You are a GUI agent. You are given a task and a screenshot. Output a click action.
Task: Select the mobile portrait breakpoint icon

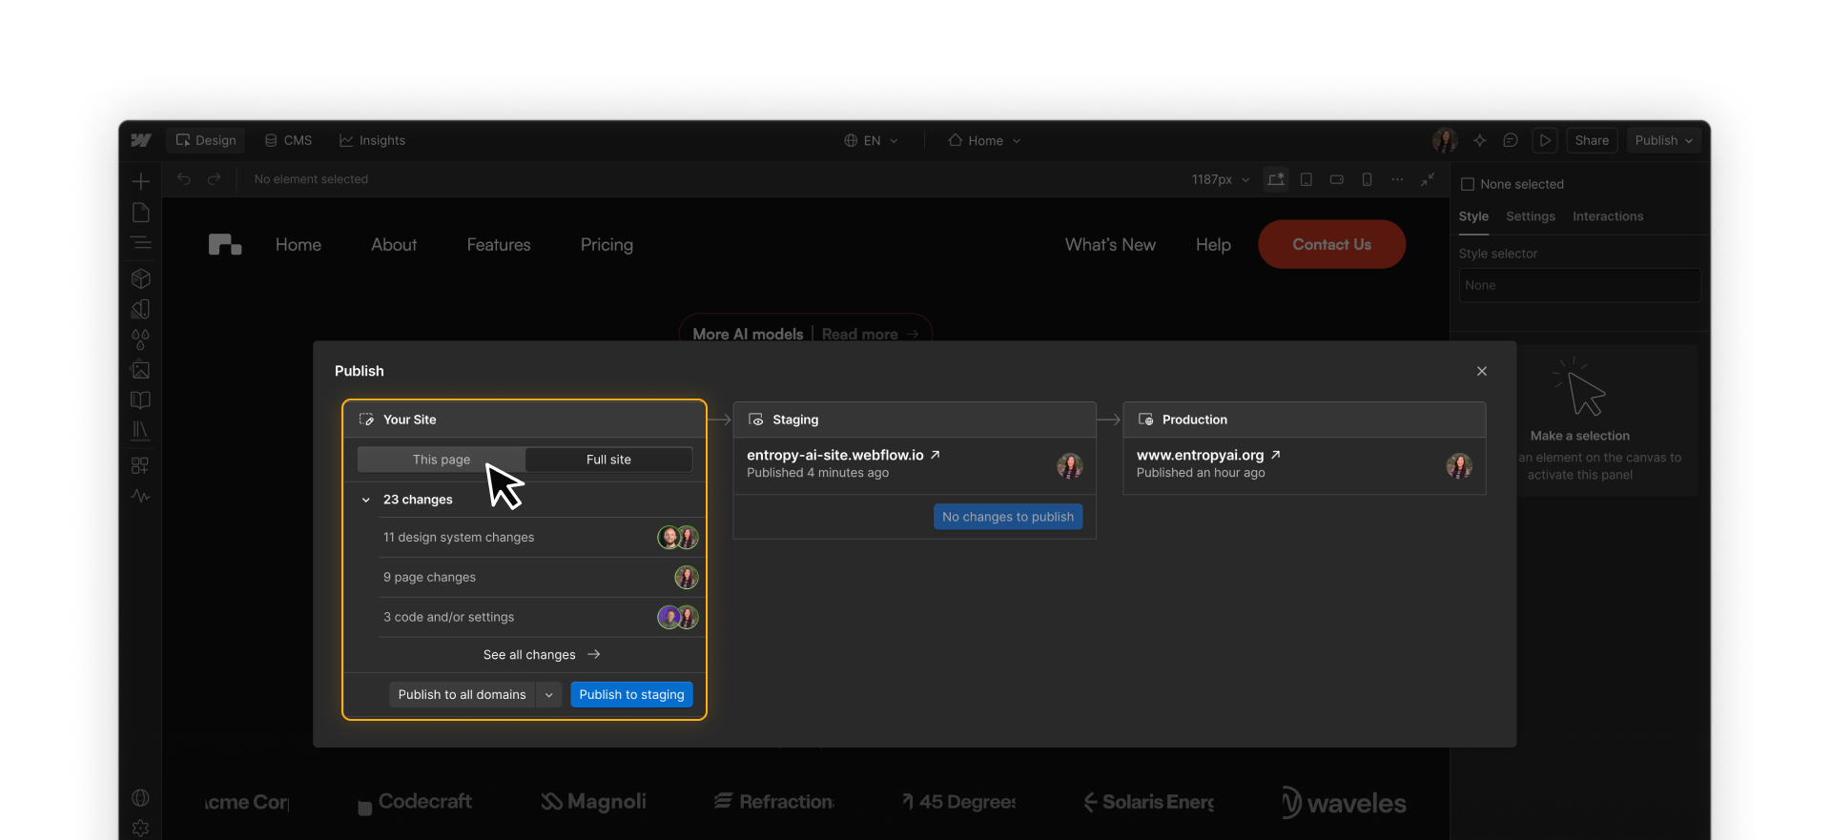1368,179
